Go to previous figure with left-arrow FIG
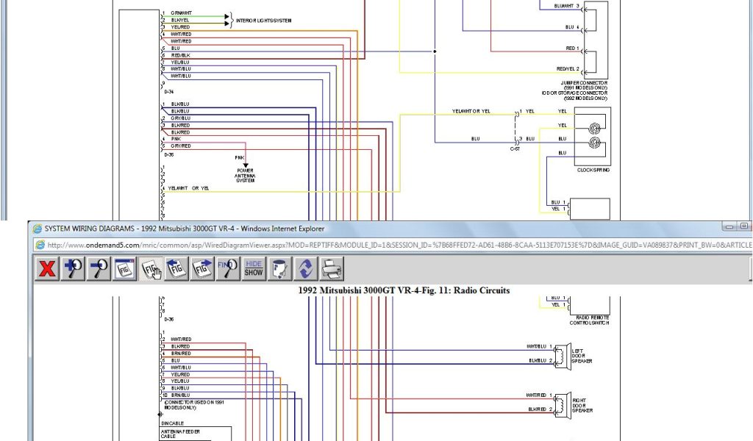This screenshot has height=441, width=753. pos(176,269)
